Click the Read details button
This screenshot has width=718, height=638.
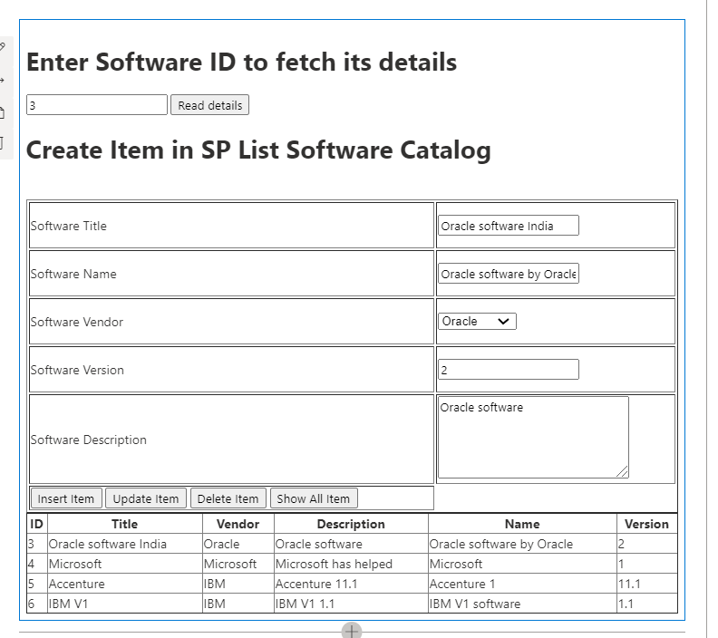[209, 105]
